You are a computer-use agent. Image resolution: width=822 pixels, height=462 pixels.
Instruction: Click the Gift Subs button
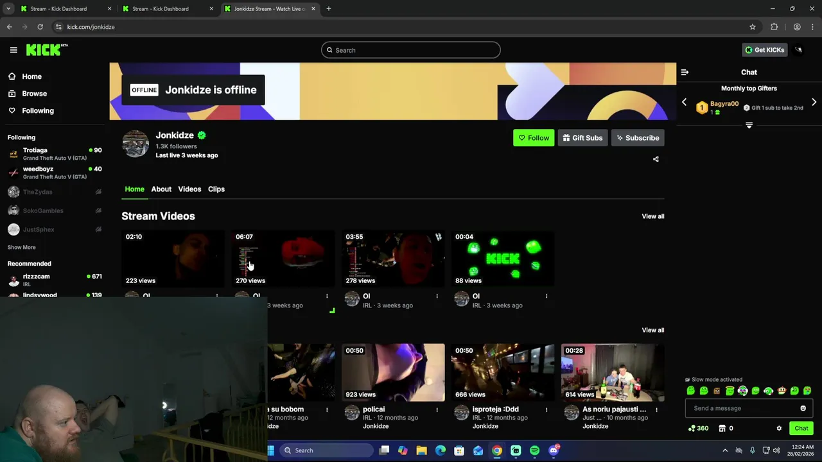pyautogui.click(x=582, y=138)
